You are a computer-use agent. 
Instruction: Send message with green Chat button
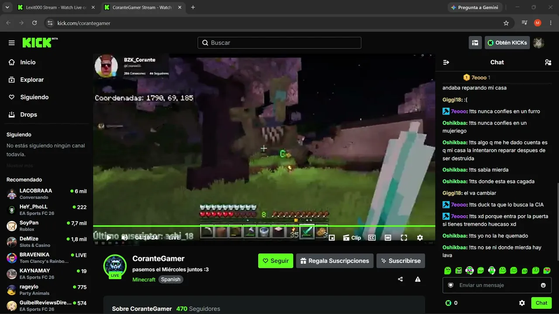click(x=542, y=303)
